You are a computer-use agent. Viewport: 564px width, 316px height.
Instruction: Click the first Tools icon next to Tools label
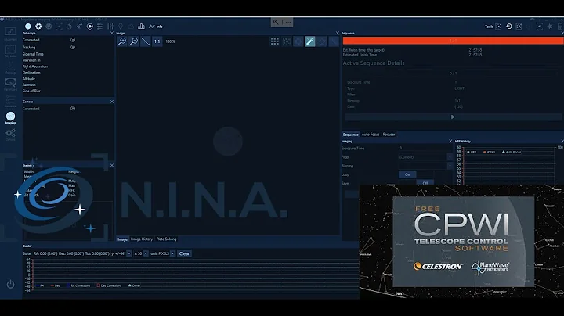498,27
